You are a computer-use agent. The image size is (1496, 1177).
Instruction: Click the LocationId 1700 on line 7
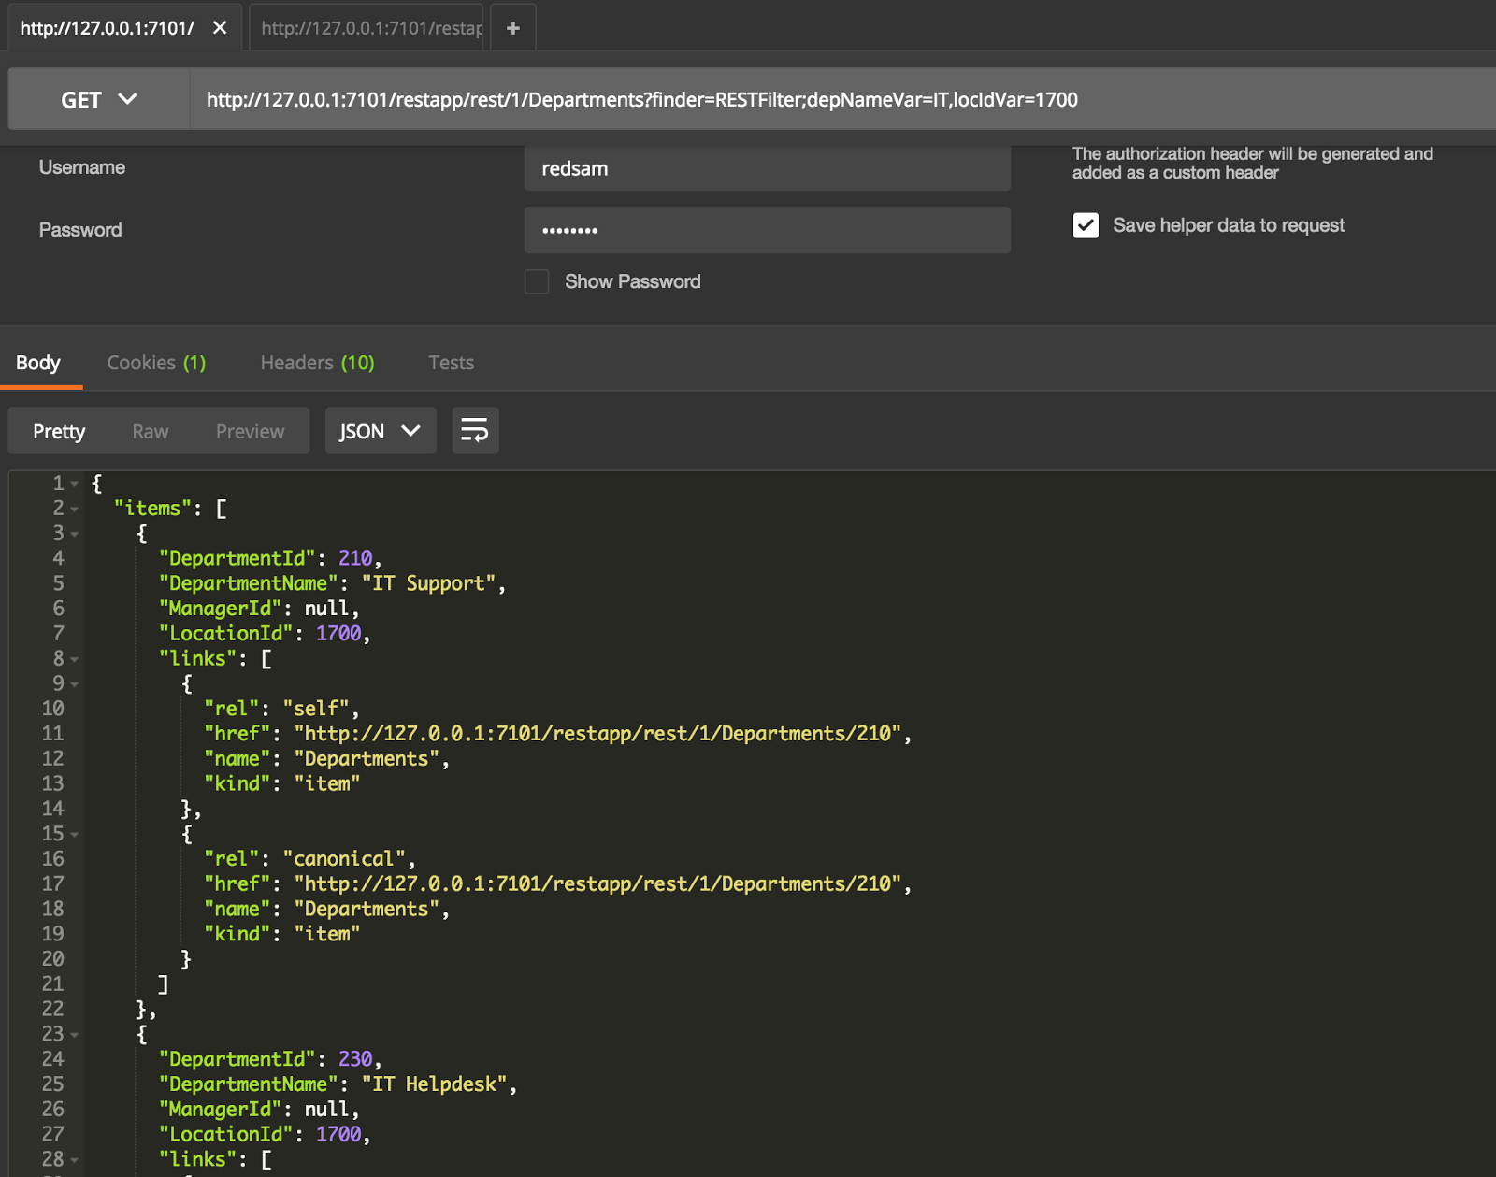338,634
